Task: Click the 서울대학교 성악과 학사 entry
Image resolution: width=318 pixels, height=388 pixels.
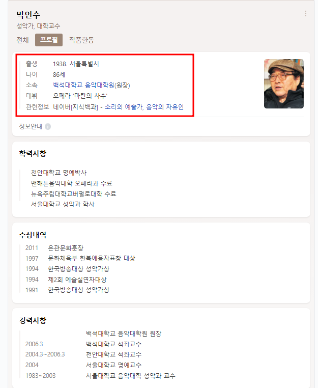Action: pyautogui.click(x=63, y=204)
